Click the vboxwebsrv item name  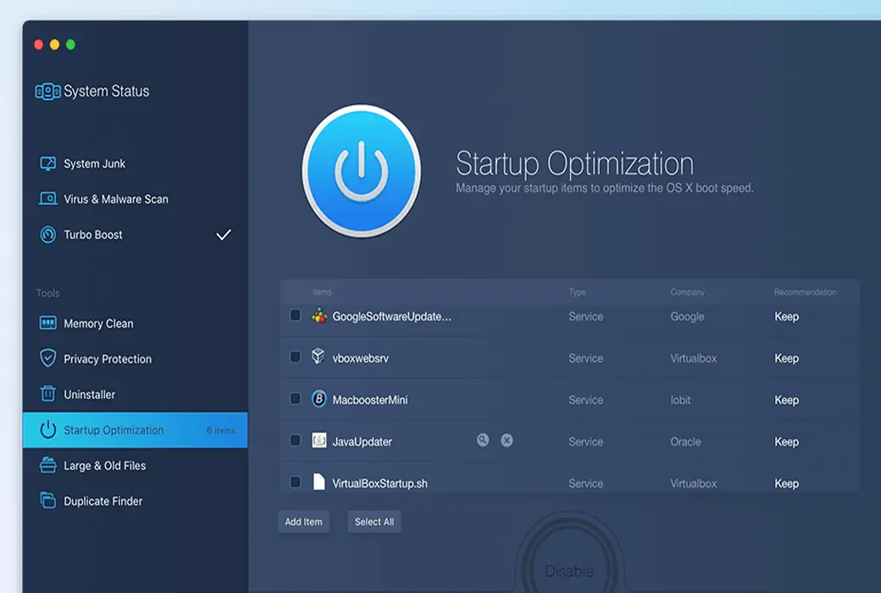click(x=360, y=358)
